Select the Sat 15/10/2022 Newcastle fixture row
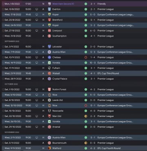 coord(74,111)
